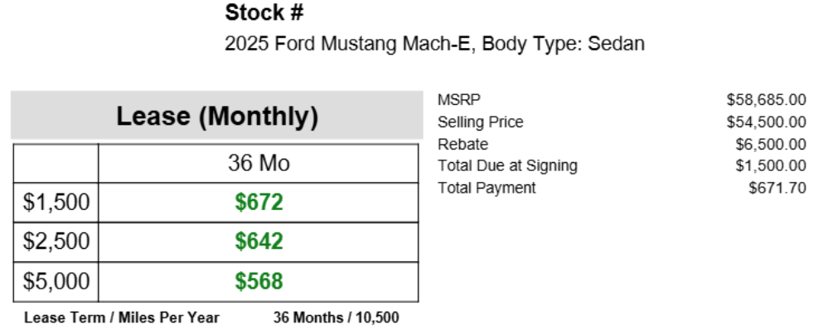Click the $54,500.00 selling price value
Screen dimensions: 828x334
(766, 122)
